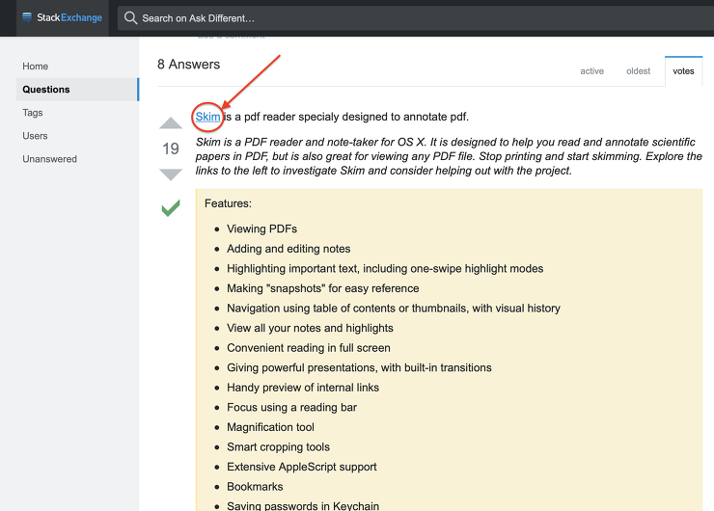This screenshot has width=714, height=511.
Task: Open the Skim hyperlink
Action: click(x=207, y=117)
